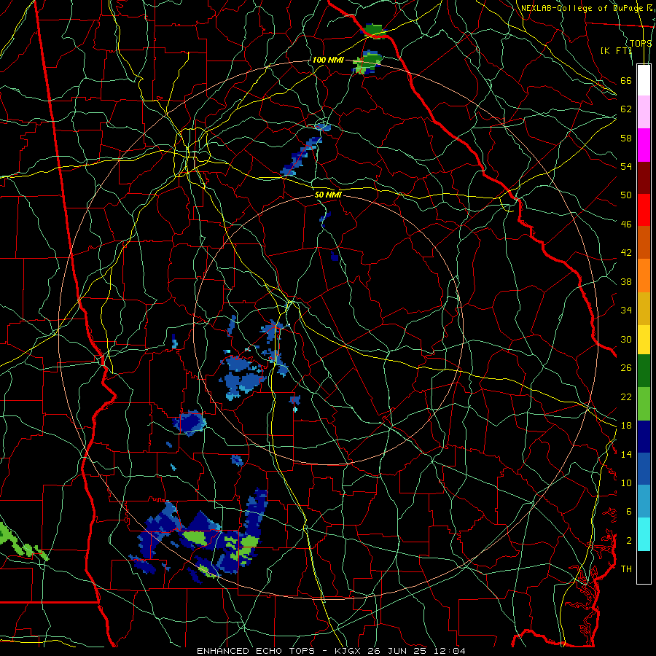Click the "26 JUN 25" date text
Image resolution: width=656 pixels, height=656 pixels.
[397, 651]
